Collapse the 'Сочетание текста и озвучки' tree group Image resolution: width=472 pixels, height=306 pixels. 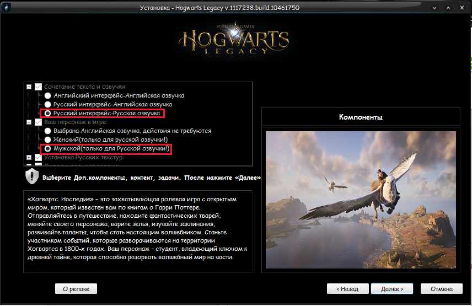pos(29,87)
